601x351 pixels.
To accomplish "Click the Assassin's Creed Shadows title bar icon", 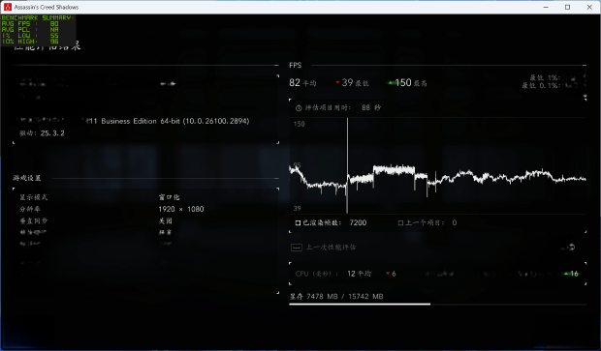I will click(8, 7).
